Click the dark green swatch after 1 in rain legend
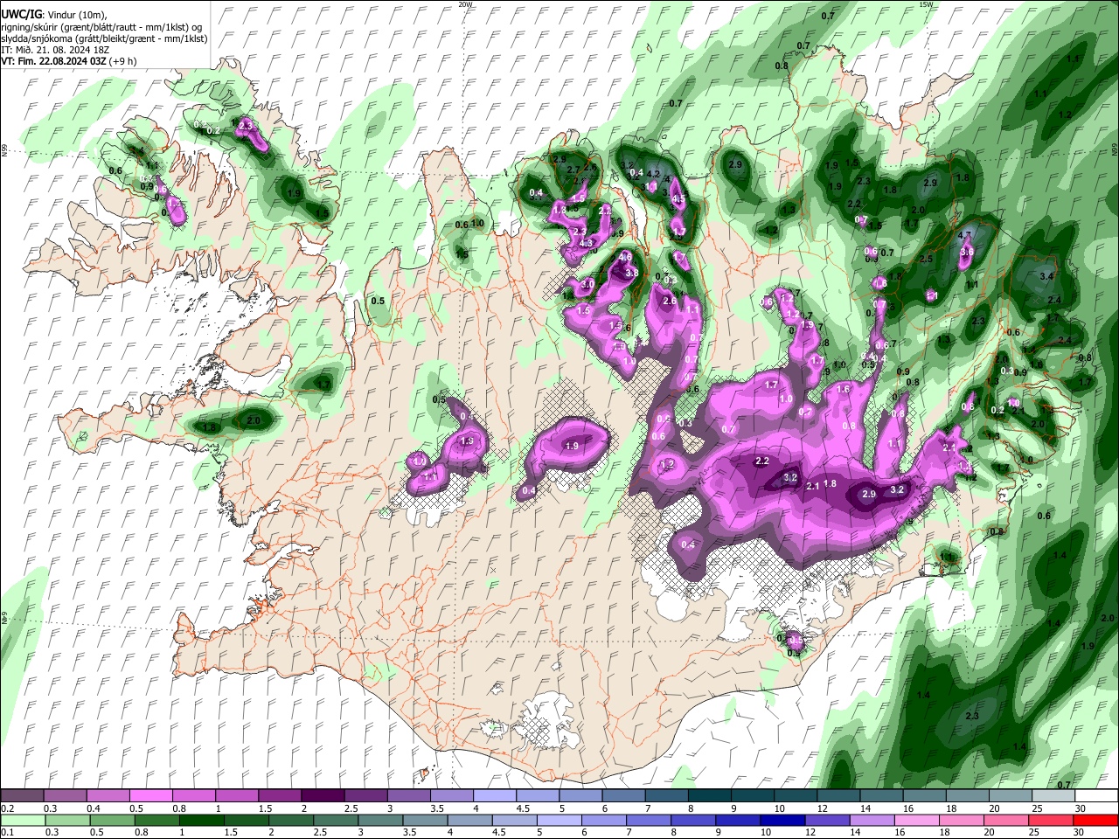The image size is (1119, 839). click(x=201, y=821)
